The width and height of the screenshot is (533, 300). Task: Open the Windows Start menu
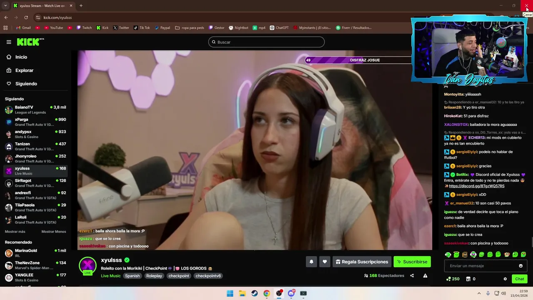point(230,293)
